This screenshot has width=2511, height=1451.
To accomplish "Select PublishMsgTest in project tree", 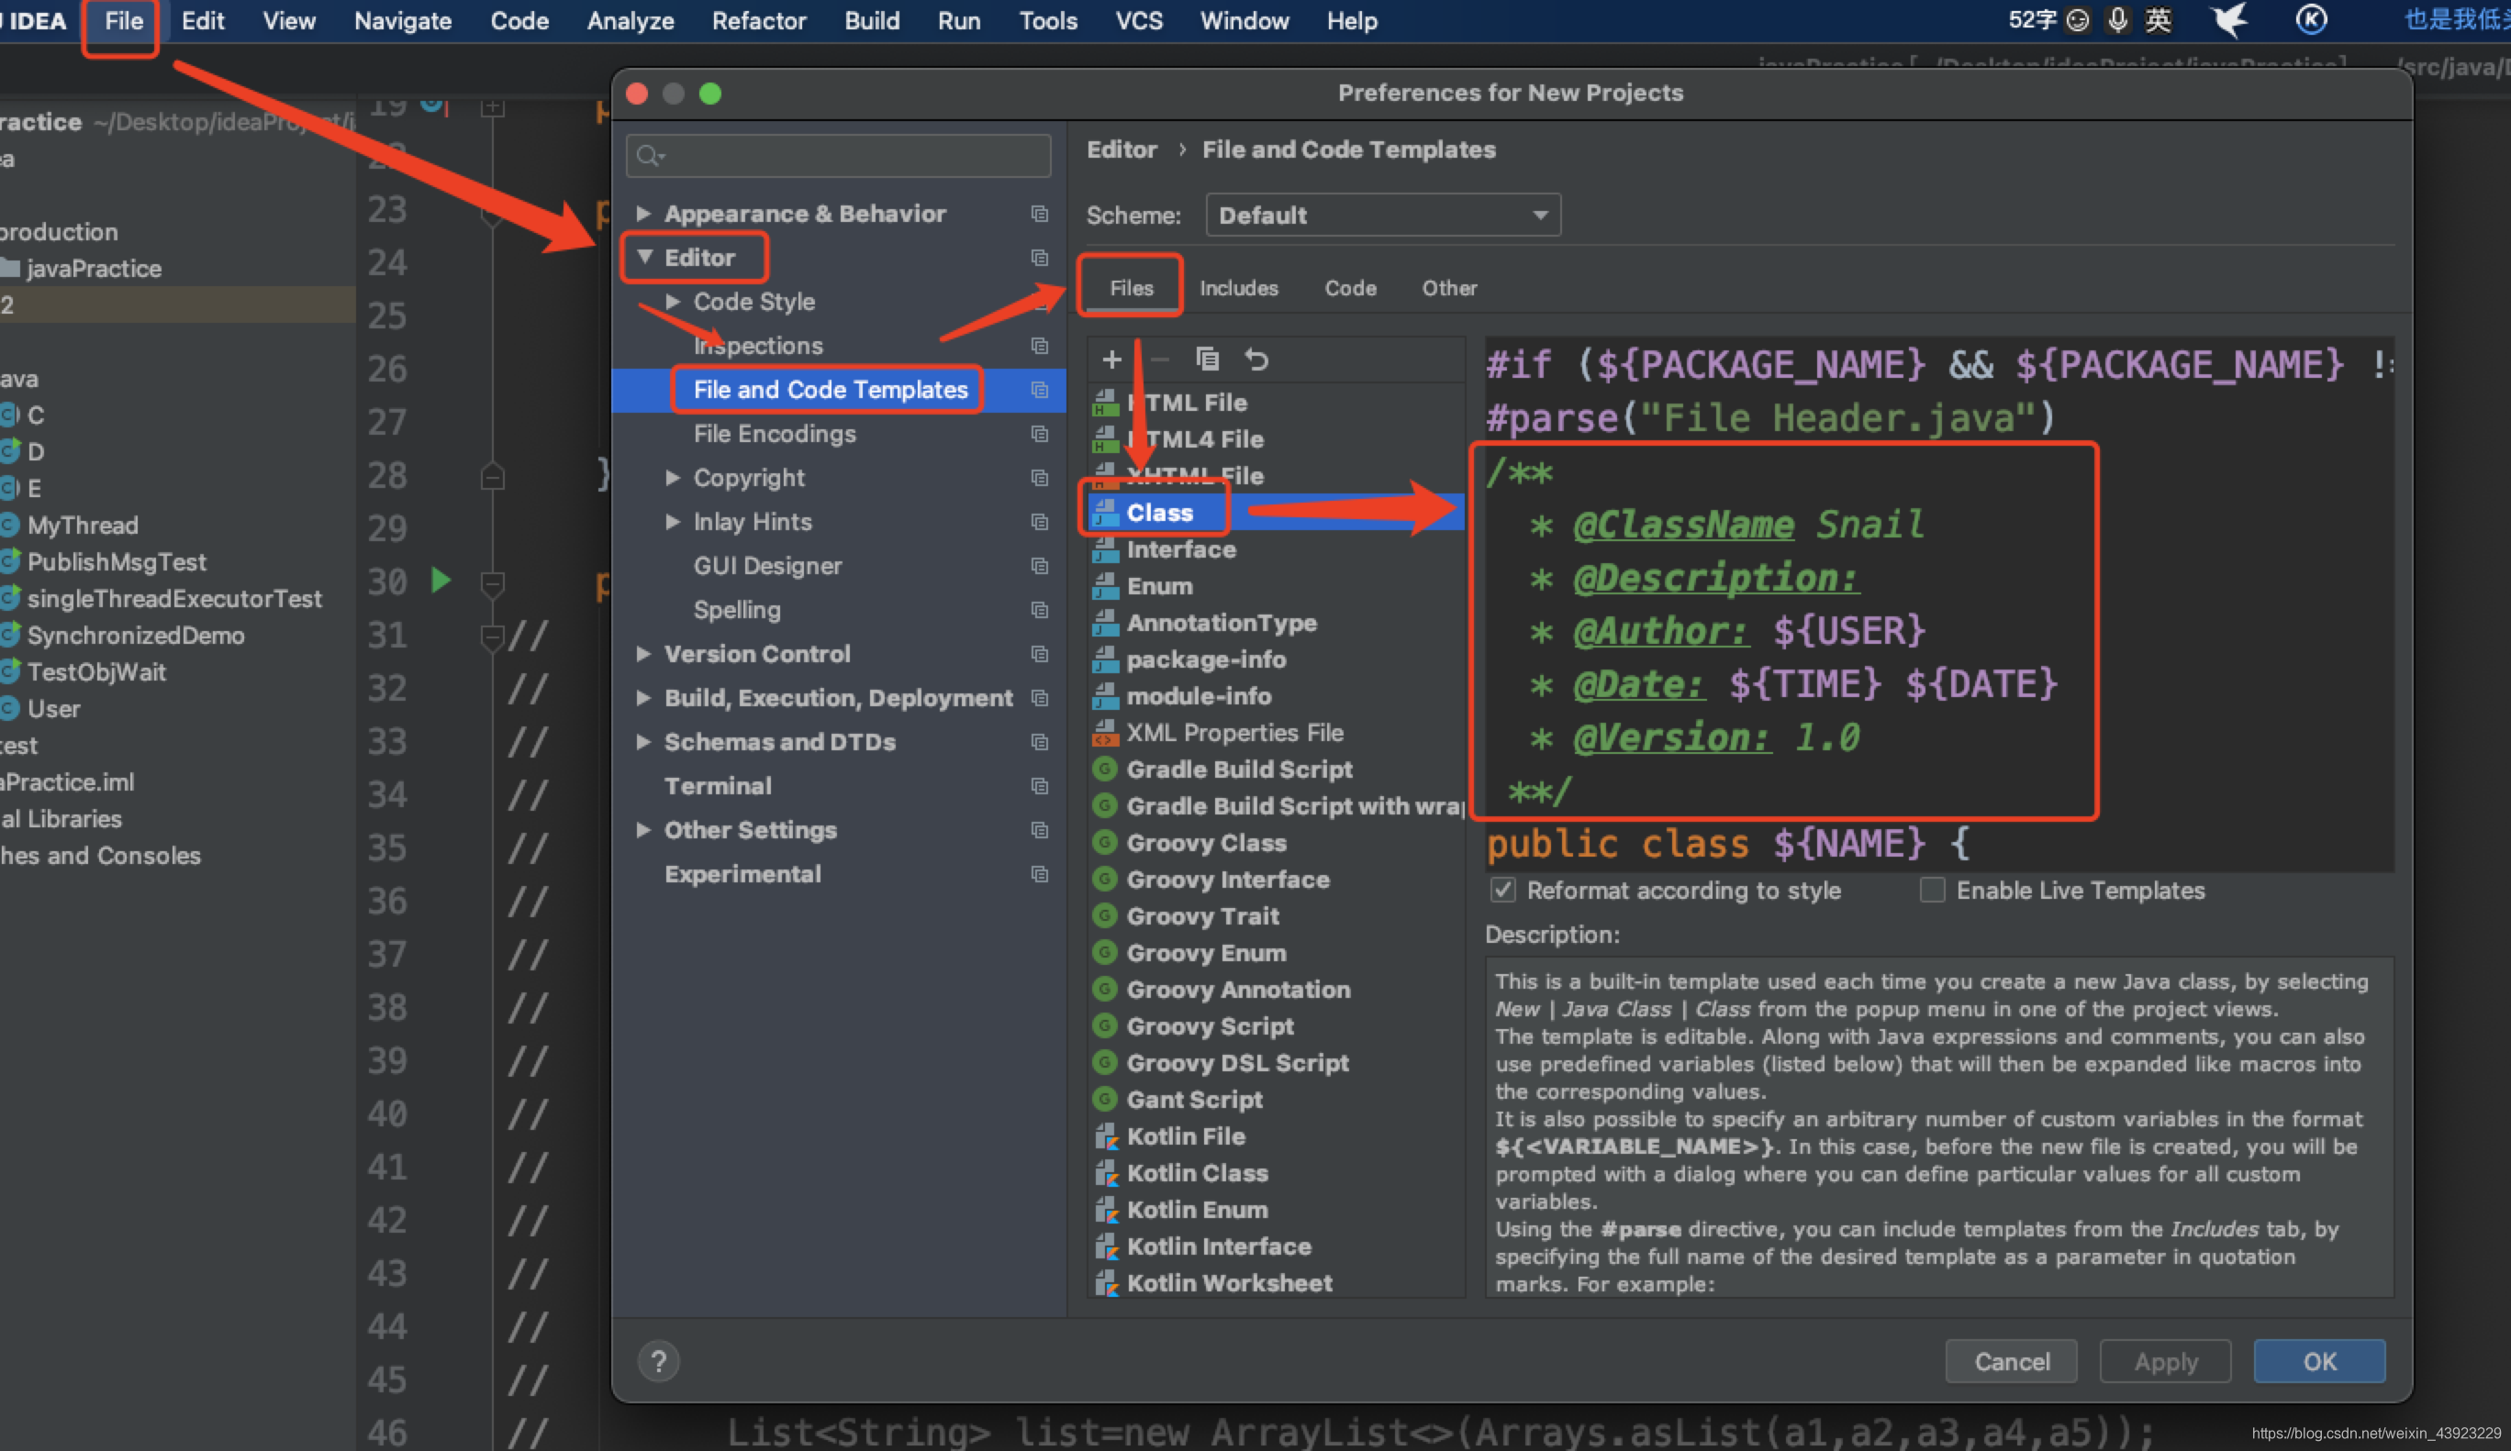I will tap(117, 561).
